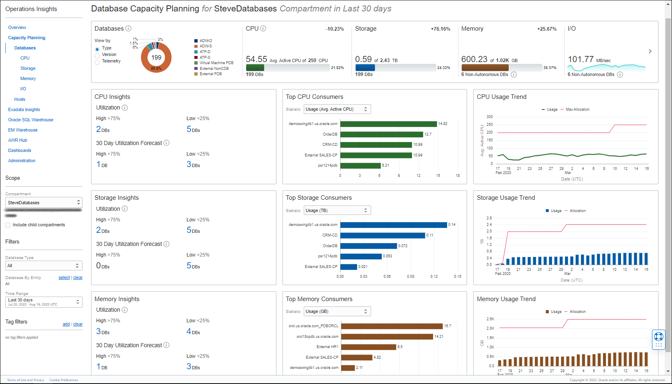Click the Memory utilization progress bar
The width and height of the screenshot is (672, 384).
point(502,68)
